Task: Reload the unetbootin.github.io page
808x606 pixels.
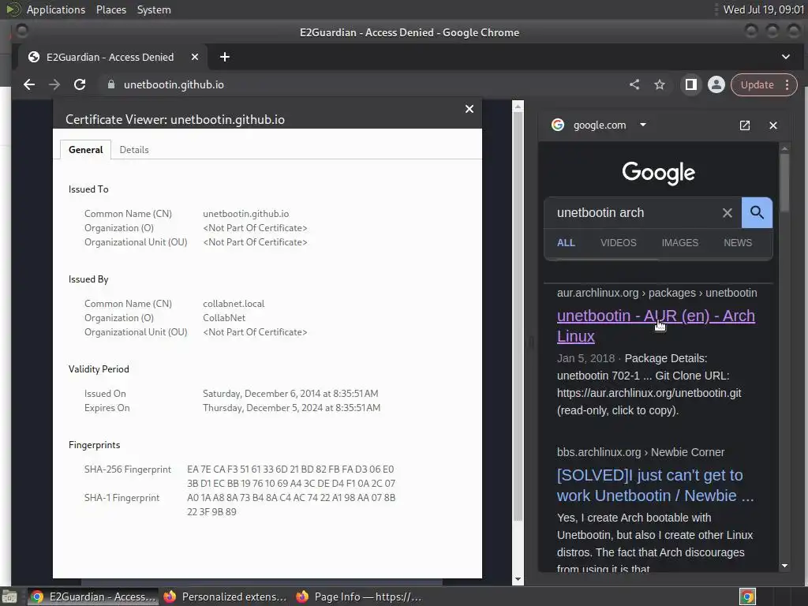Action: coord(80,84)
